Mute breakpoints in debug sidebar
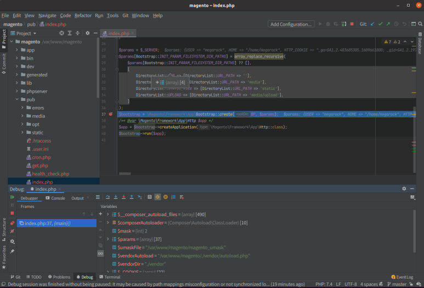This screenshot has height=288, width=424. coord(12,231)
